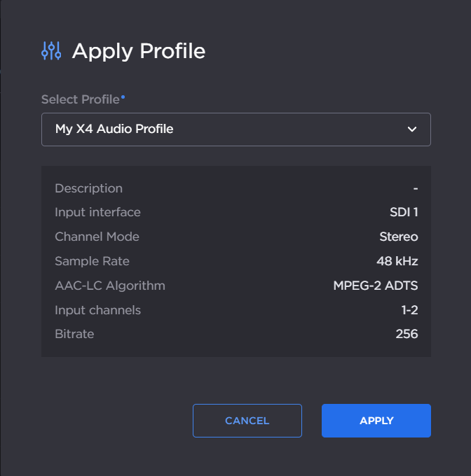This screenshot has width=471, height=476.
Task: Select the Description row label
Action: [88, 188]
